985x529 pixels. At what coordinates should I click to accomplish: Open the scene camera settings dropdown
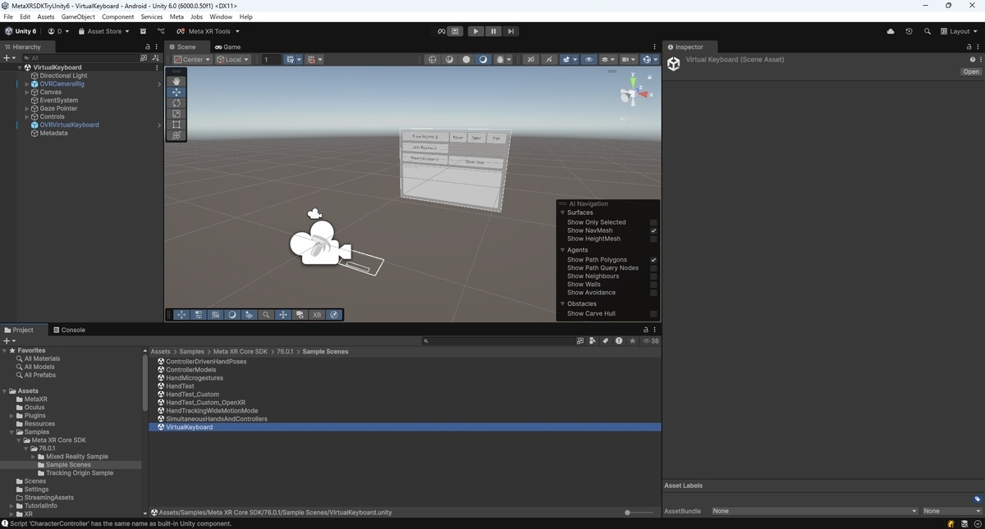pos(629,59)
